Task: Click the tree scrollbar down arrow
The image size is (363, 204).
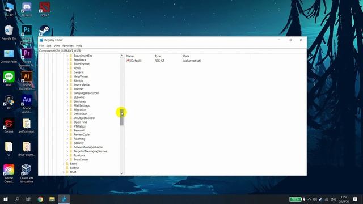Action: (x=121, y=173)
